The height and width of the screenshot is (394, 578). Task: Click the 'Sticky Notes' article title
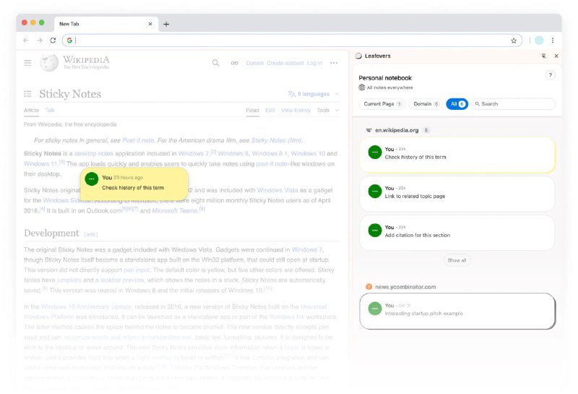(x=70, y=94)
